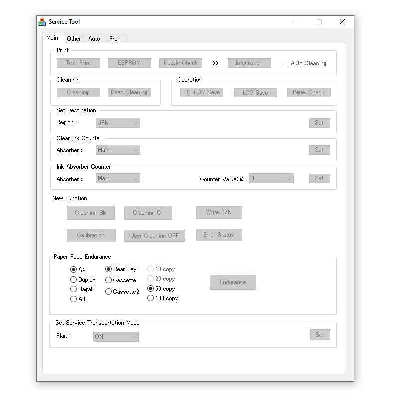Choose the Cassette paper source option
Screen dimensions: 399x399
(108, 280)
